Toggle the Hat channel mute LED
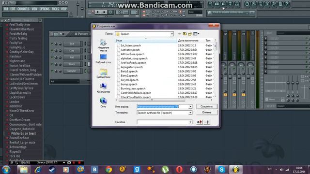 coord(52,57)
